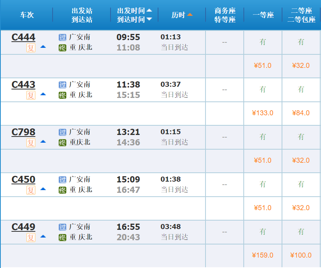Image resolution: width=321 pixels, height=268 pixels.
Task: Open train number C450 link
Action: pyautogui.click(x=23, y=180)
